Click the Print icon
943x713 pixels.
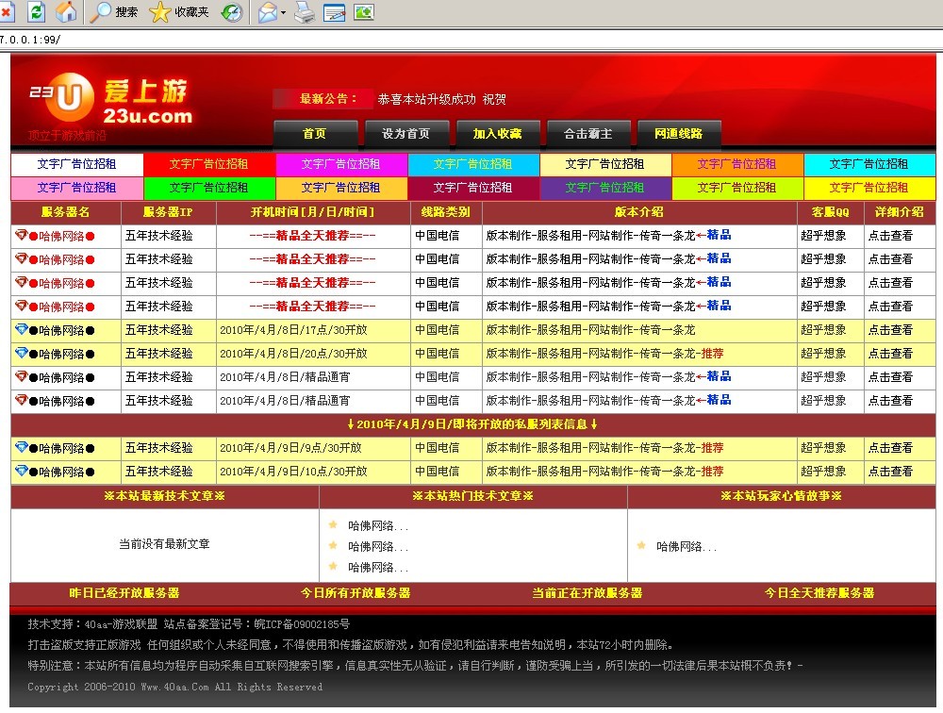click(305, 13)
